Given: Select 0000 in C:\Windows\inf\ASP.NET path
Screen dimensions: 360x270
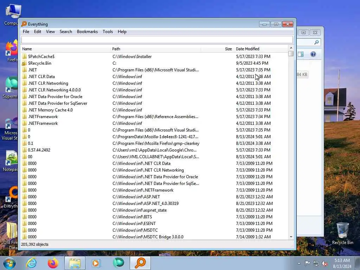Looking at the screenshot, I should (32, 197).
